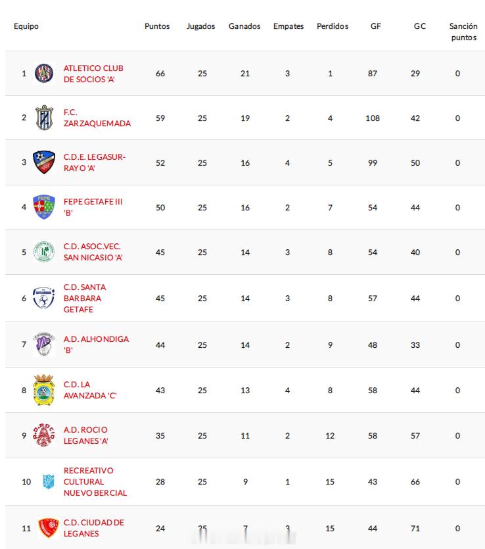The width and height of the screenshot is (485, 549).
Task: Click the F.C. Zarzaquemada team badge
Action: 44,118
